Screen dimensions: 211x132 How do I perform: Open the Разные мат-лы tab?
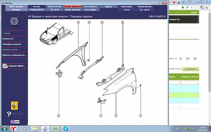145,6
